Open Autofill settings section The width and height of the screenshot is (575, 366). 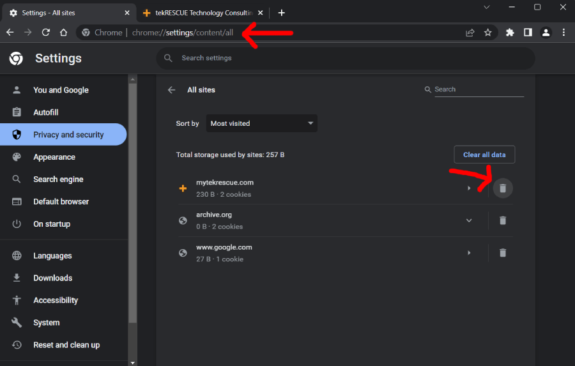pyautogui.click(x=63, y=112)
